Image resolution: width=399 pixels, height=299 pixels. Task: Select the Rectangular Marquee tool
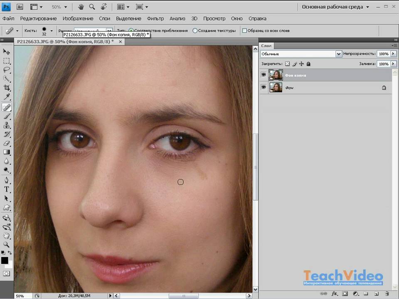[x=6, y=61]
